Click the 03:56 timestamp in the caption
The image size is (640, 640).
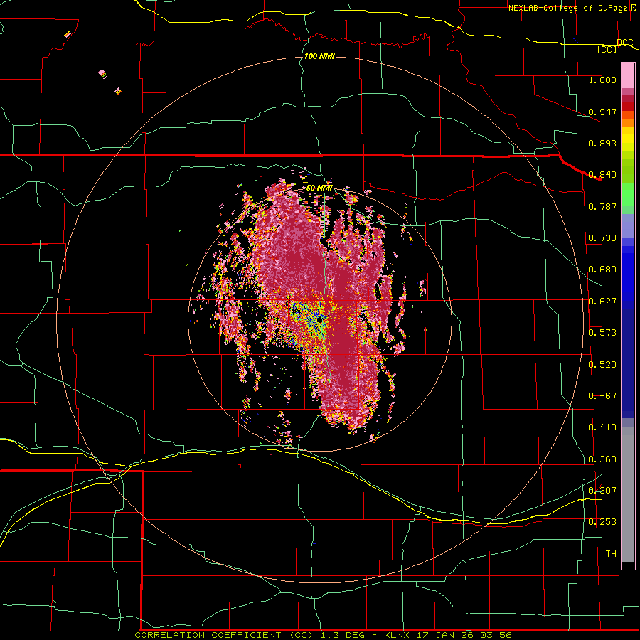pyautogui.click(x=496, y=635)
